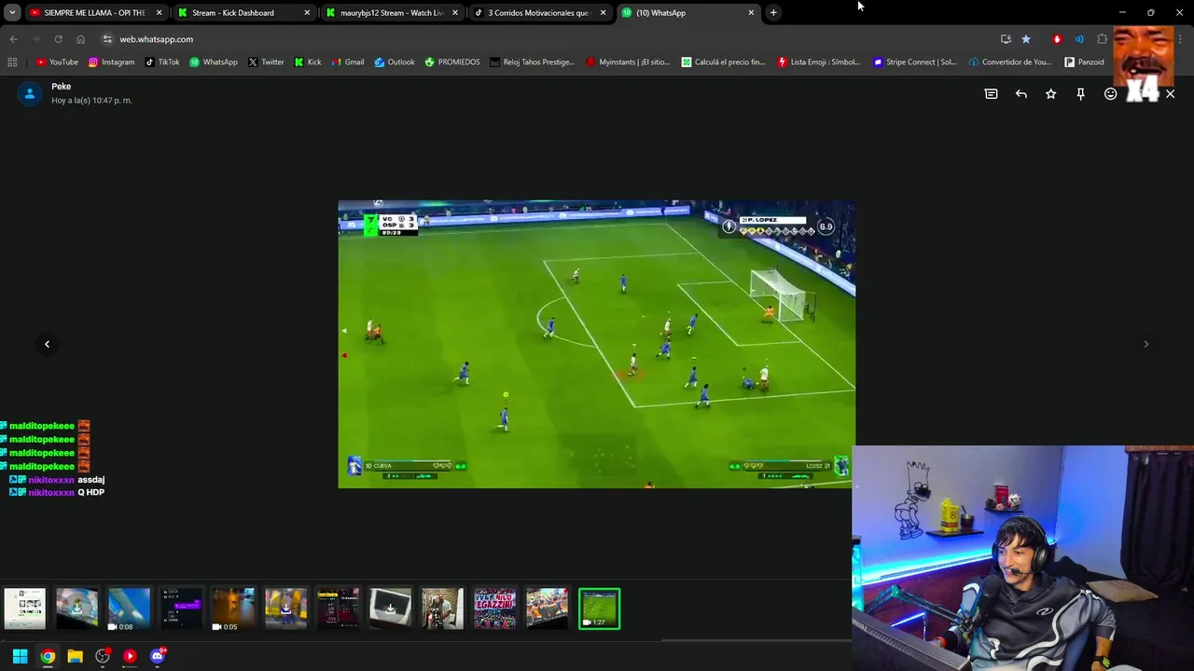The width and height of the screenshot is (1194, 671).
Task: Open File Explorer from taskbar
Action: coord(75,656)
